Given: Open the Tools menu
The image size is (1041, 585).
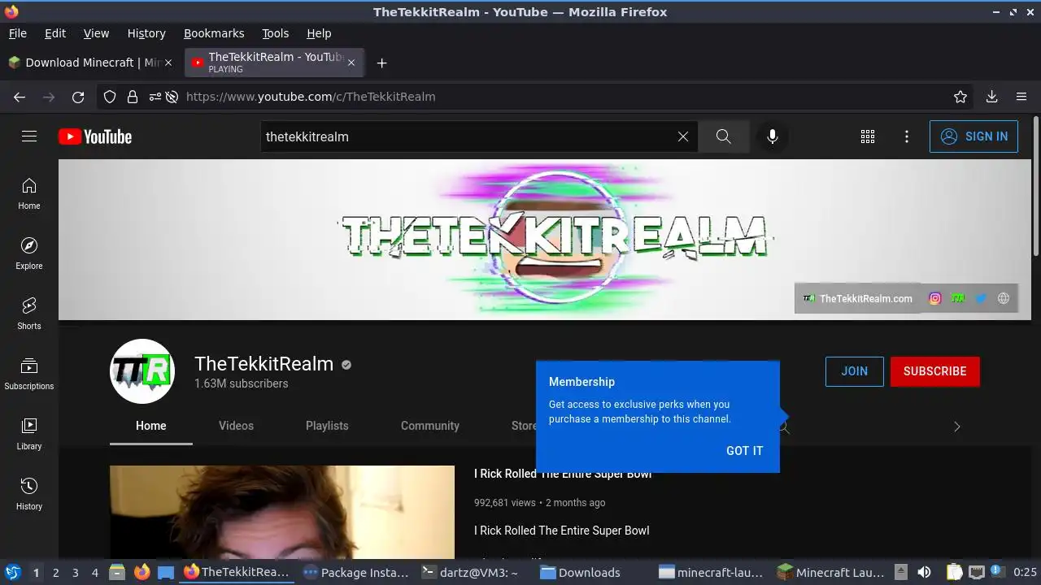Looking at the screenshot, I should coord(276,33).
